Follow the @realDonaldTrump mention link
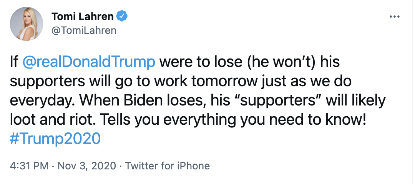The width and height of the screenshot is (415, 184). [x=89, y=62]
